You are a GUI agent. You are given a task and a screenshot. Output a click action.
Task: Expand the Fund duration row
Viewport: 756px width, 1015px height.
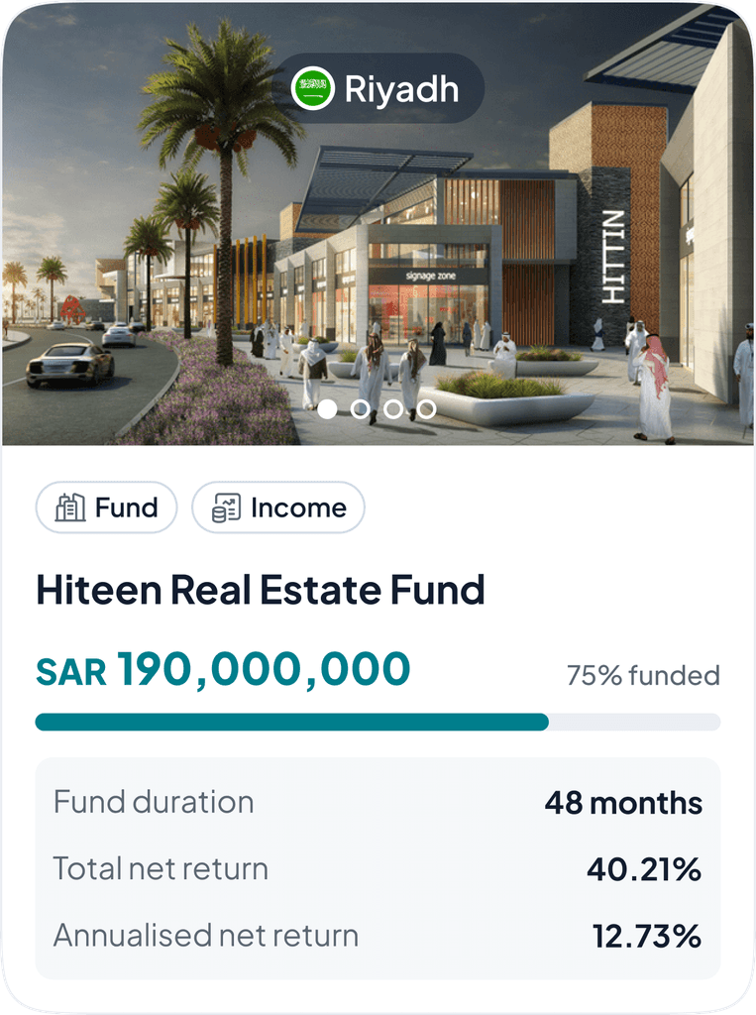click(x=378, y=802)
